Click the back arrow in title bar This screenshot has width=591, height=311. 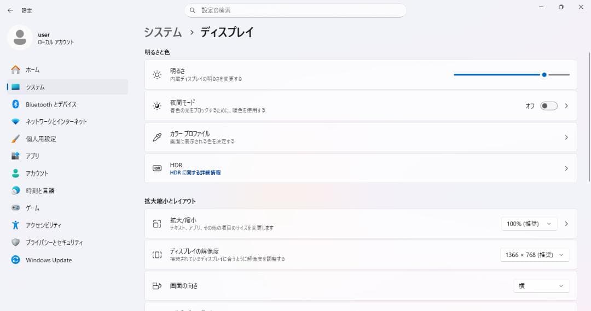click(10, 10)
